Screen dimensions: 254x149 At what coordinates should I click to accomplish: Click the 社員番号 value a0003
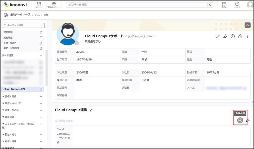80,52
